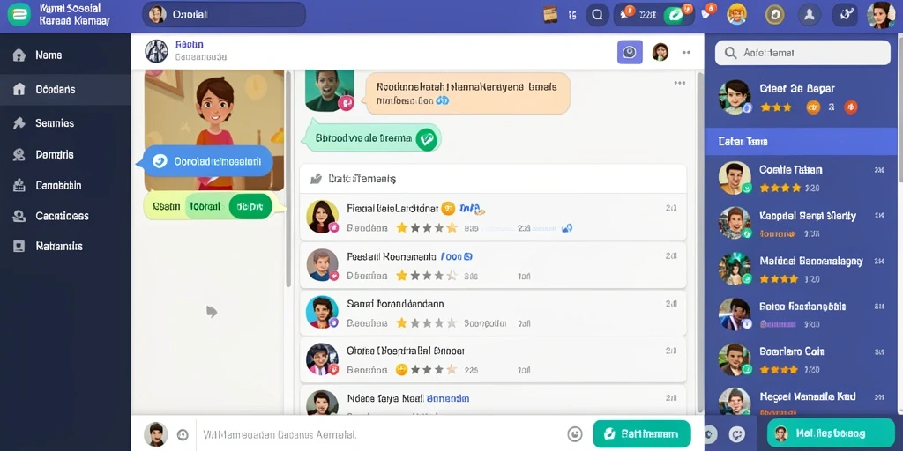This screenshot has width=903, height=451.
Task: Click the green app logo in top-left corner
Action: pyautogui.click(x=19, y=14)
